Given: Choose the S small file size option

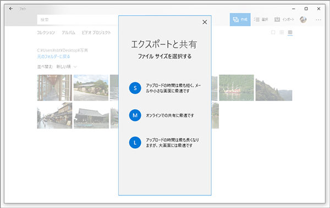Looking at the screenshot, I should point(135,88).
